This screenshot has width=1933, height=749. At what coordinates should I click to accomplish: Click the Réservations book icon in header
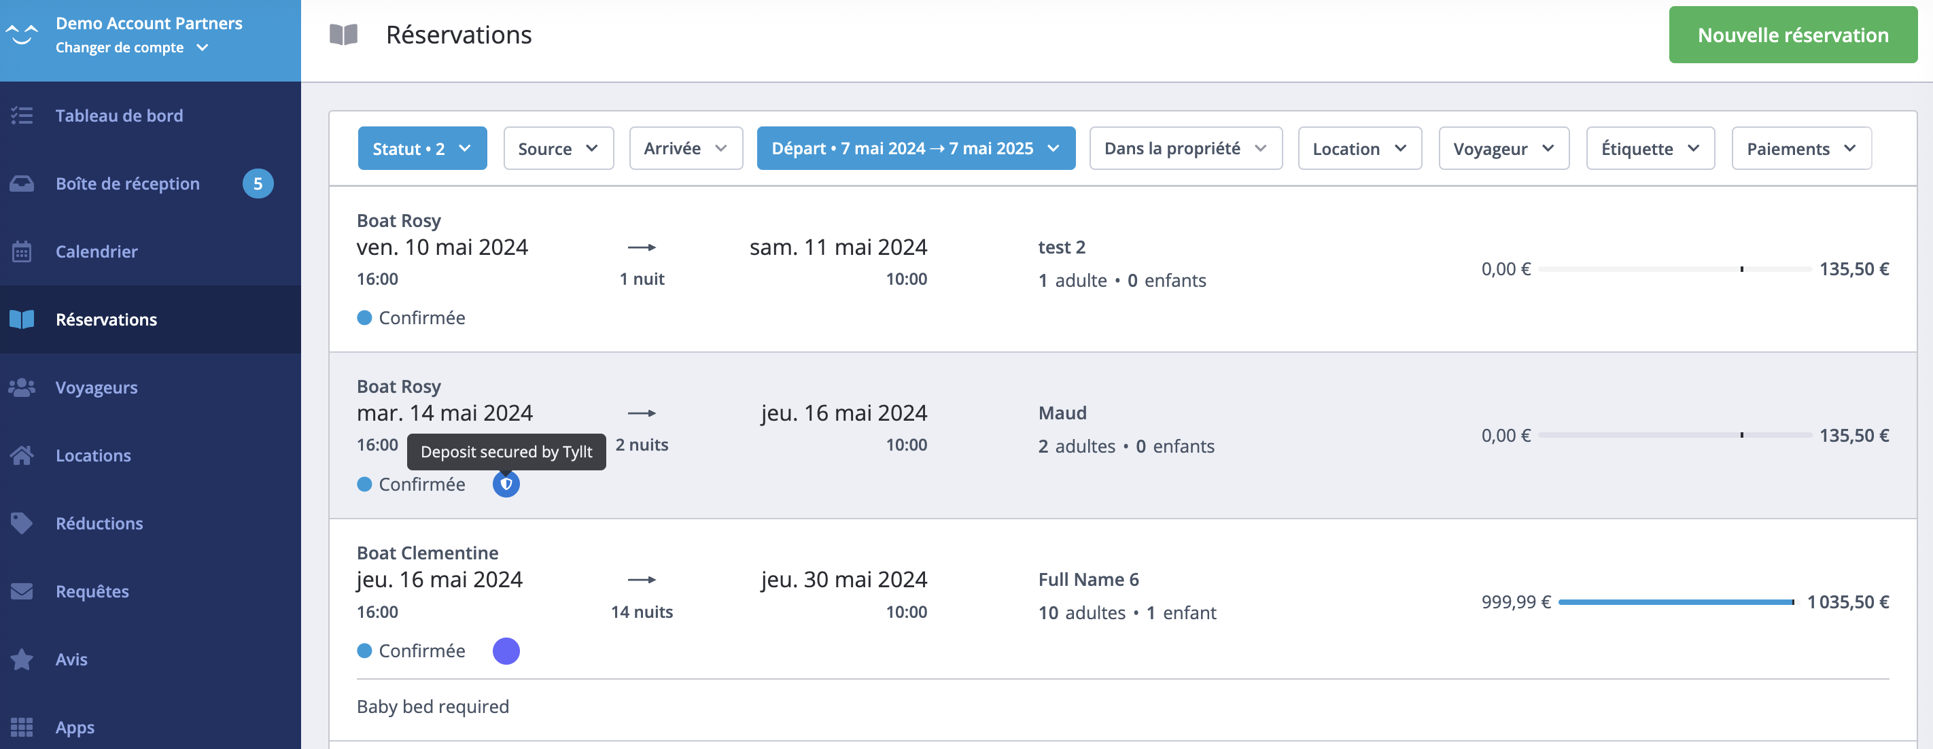click(344, 35)
